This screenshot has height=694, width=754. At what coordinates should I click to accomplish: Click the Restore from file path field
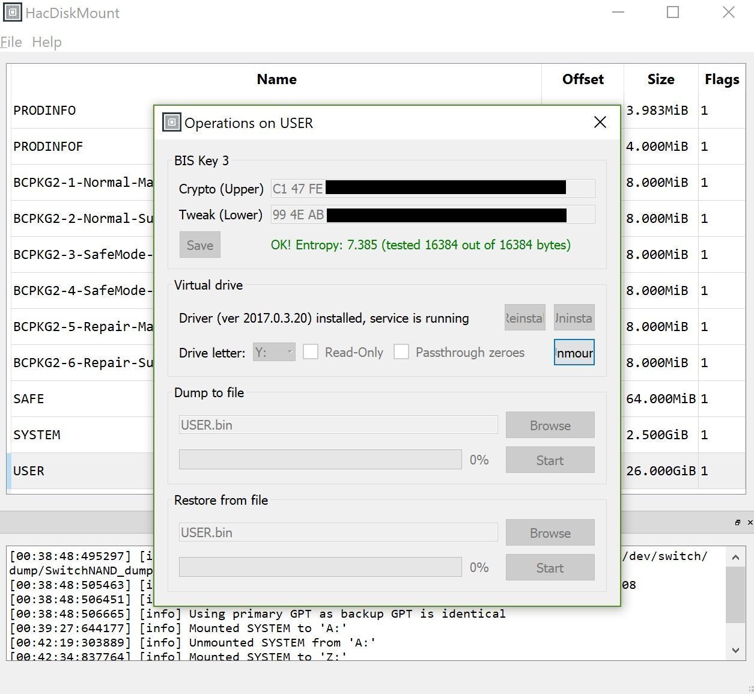(338, 532)
